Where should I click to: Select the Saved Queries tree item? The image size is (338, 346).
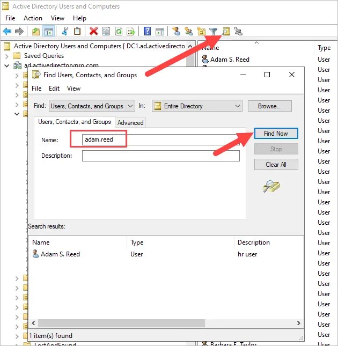(x=43, y=56)
